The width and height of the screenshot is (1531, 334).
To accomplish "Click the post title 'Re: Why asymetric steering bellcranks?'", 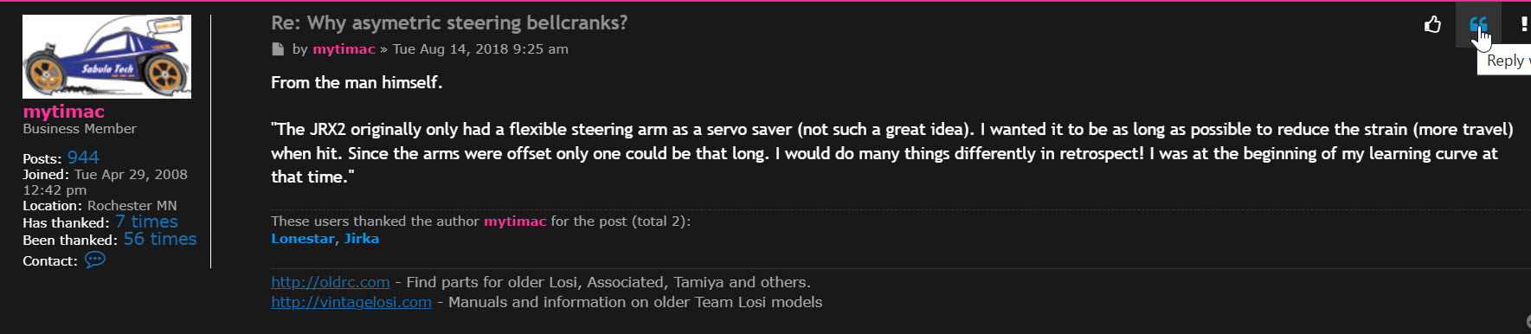I will pos(449,23).
